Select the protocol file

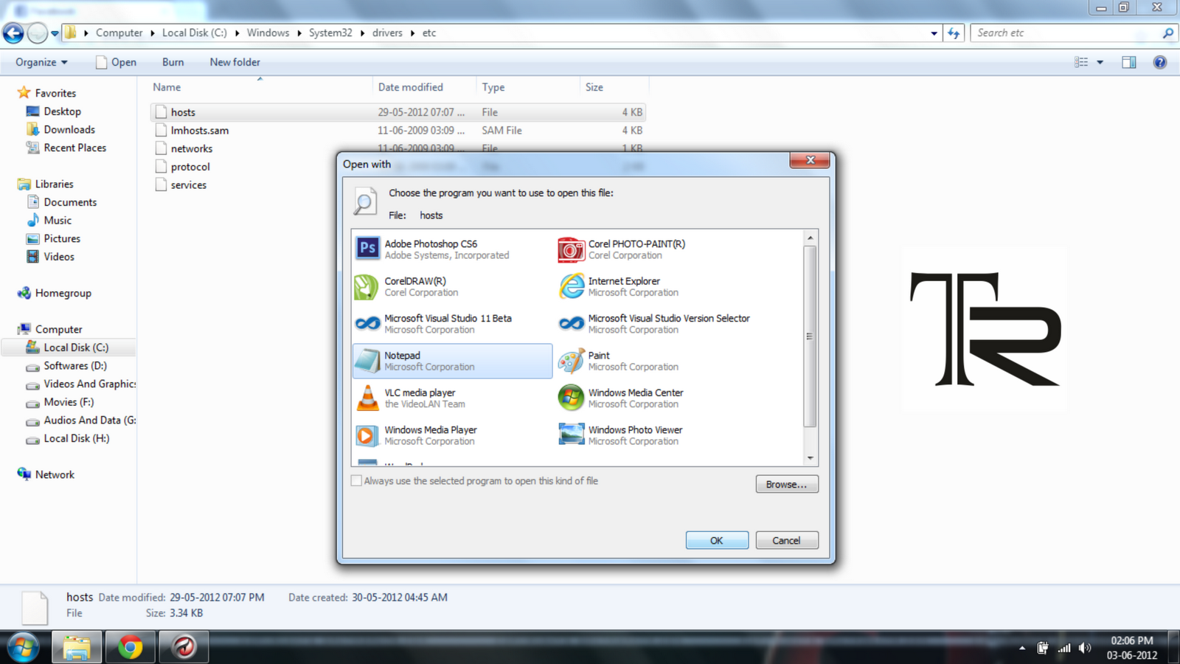click(190, 167)
